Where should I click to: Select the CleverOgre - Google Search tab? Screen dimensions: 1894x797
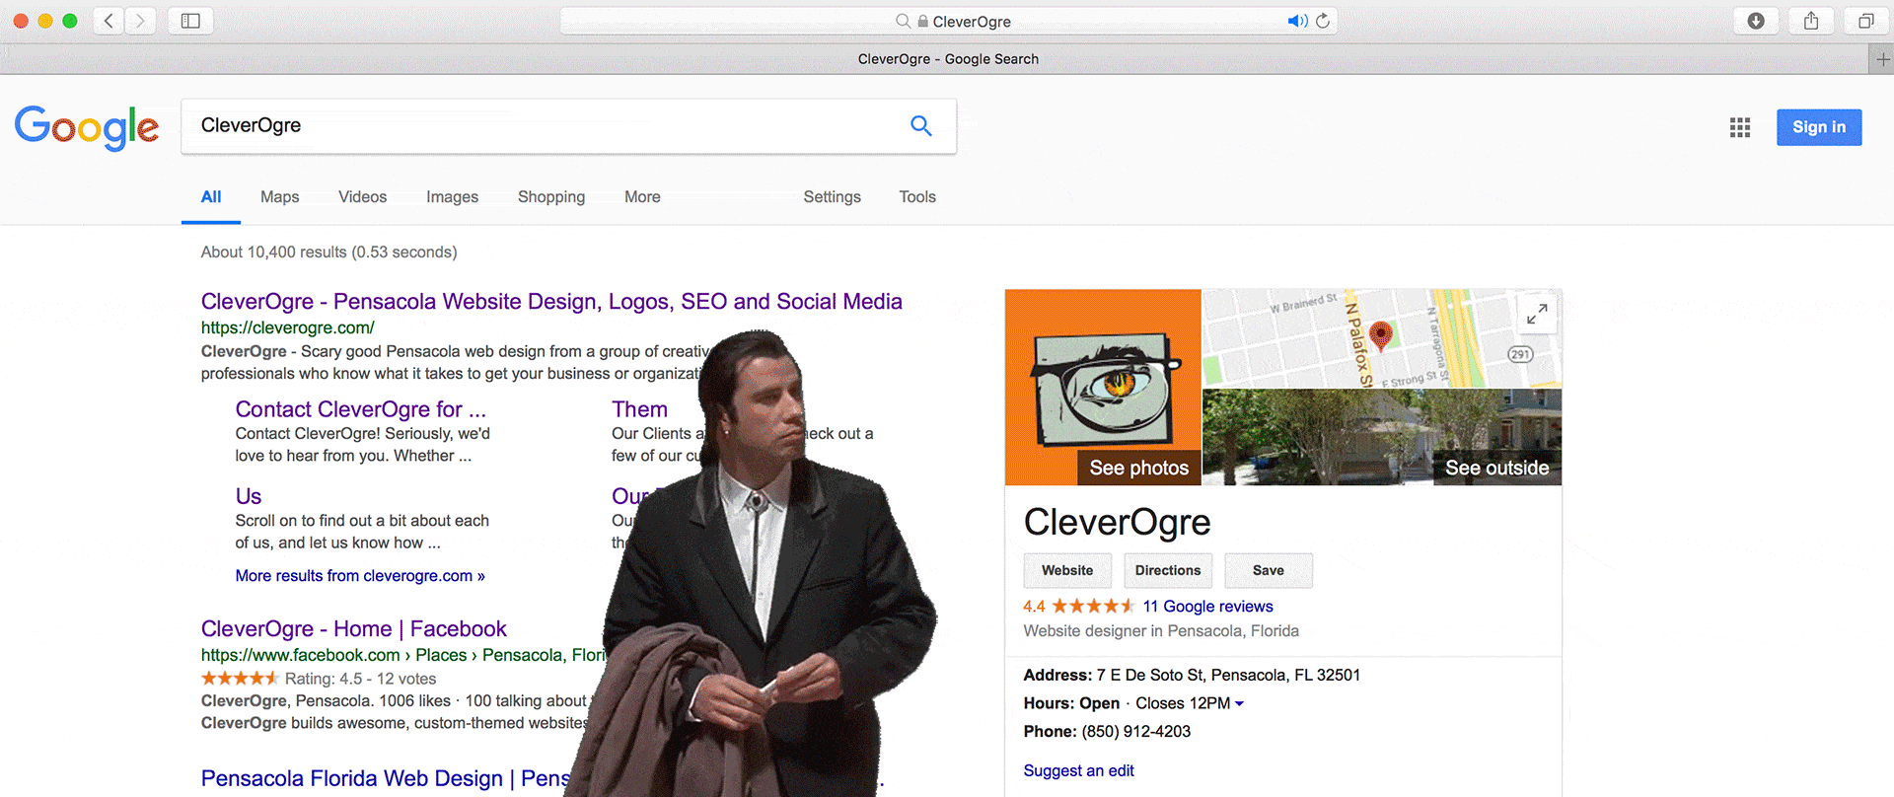pos(948,59)
